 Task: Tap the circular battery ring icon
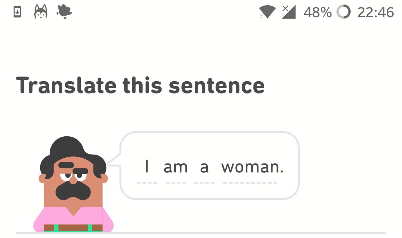pos(343,12)
